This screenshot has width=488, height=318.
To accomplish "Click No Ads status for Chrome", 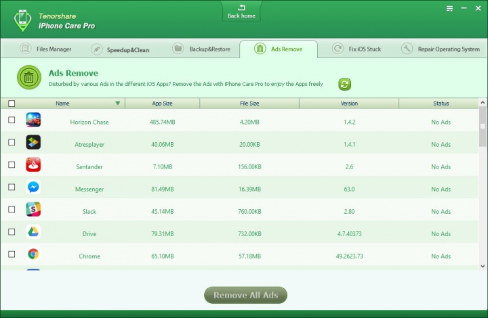I will [x=441, y=256].
